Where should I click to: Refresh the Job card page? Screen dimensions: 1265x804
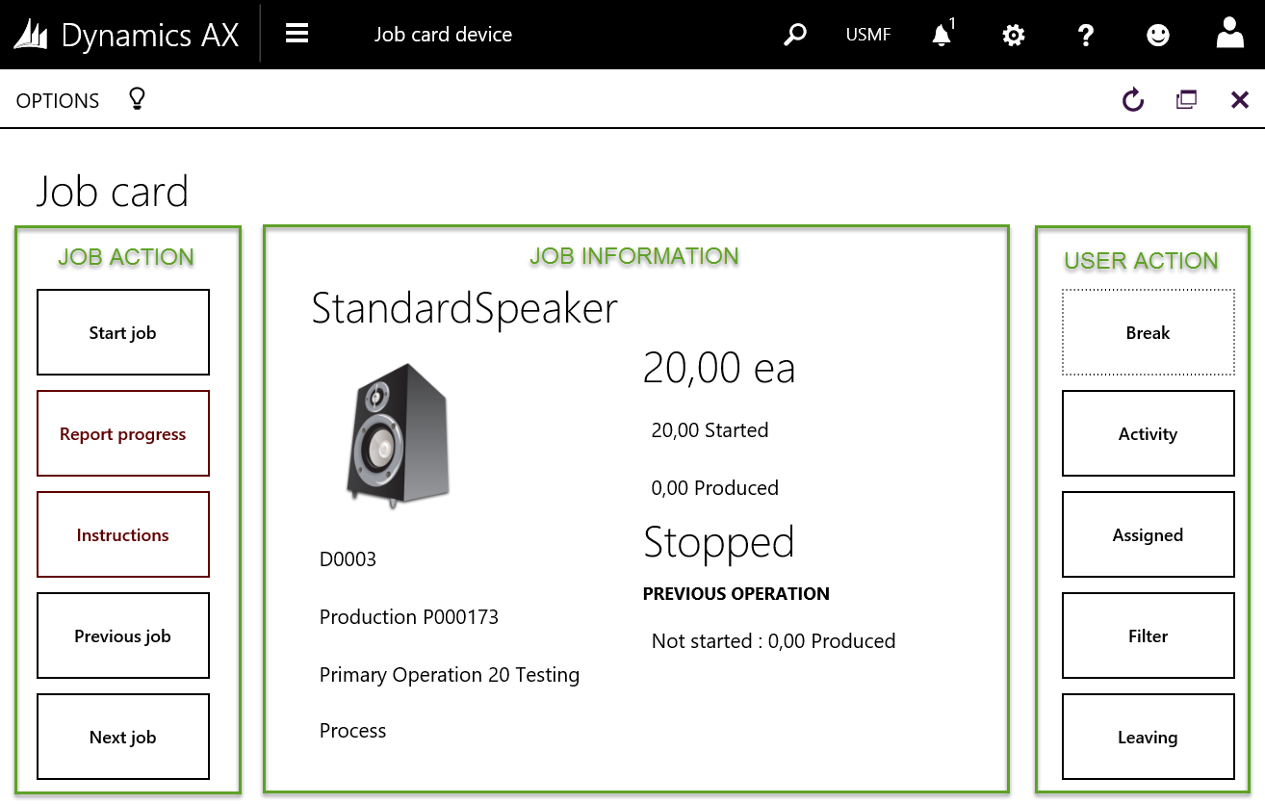point(1133,99)
